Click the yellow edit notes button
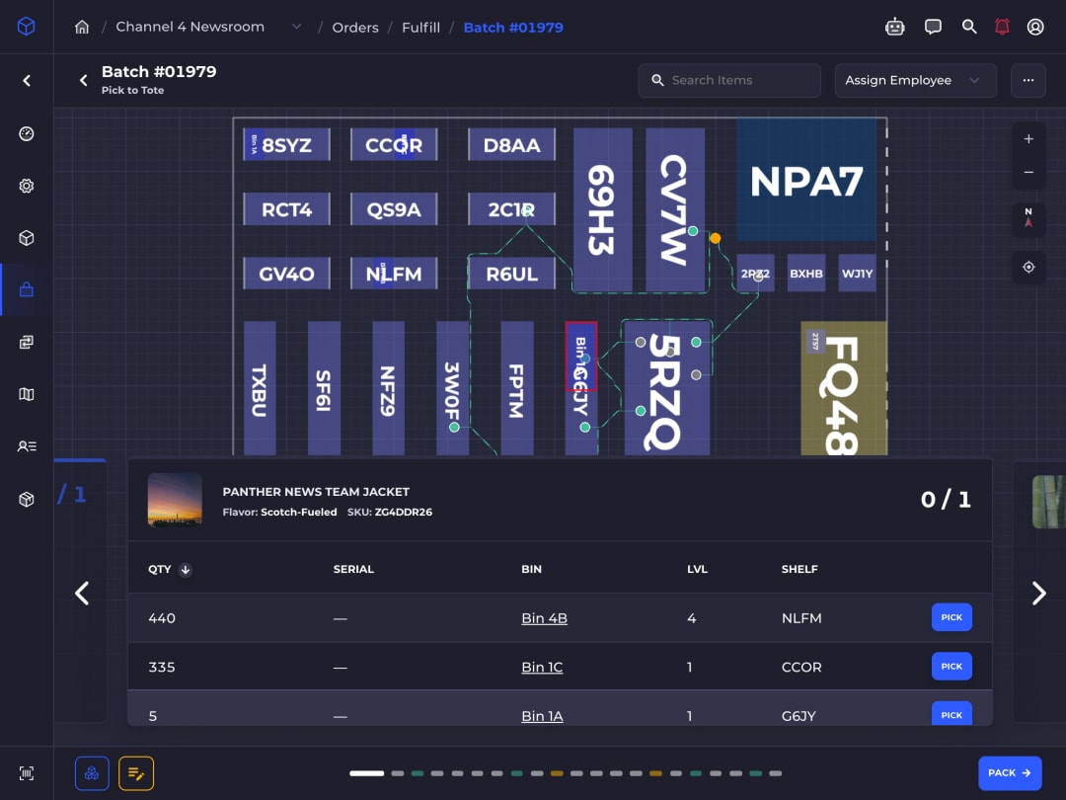The height and width of the screenshot is (800, 1066). pyautogui.click(x=136, y=773)
